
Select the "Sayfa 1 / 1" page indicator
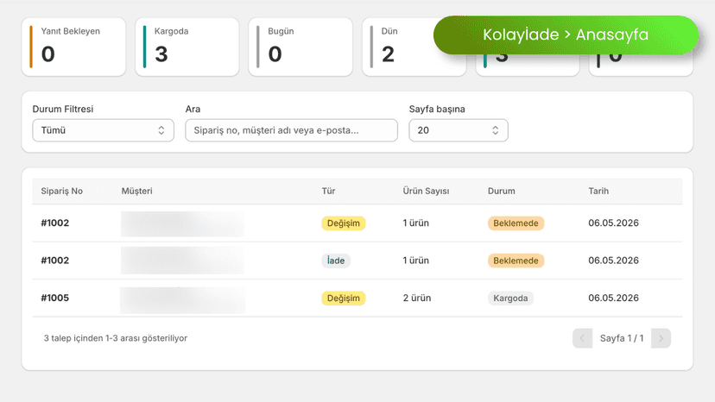tap(622, 338)
